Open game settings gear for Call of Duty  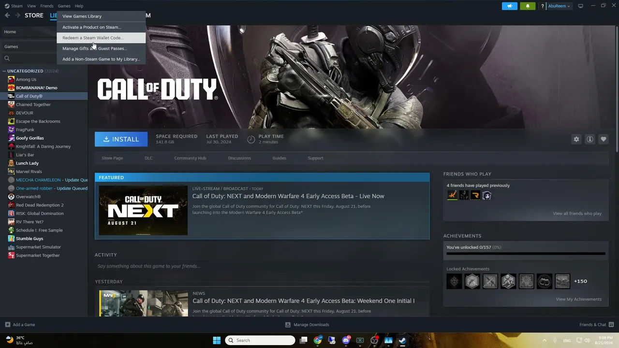click(x=576, y=139)
